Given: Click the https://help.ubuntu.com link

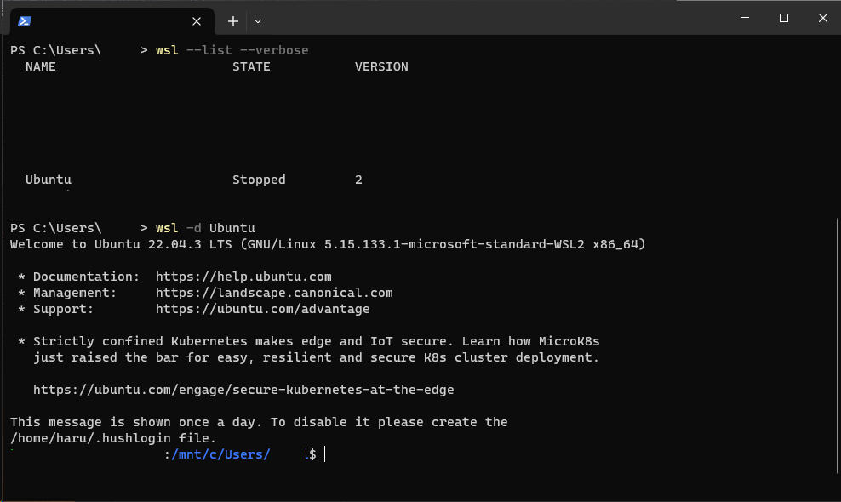Looking at the screenshot, I should tap(243, 277).
